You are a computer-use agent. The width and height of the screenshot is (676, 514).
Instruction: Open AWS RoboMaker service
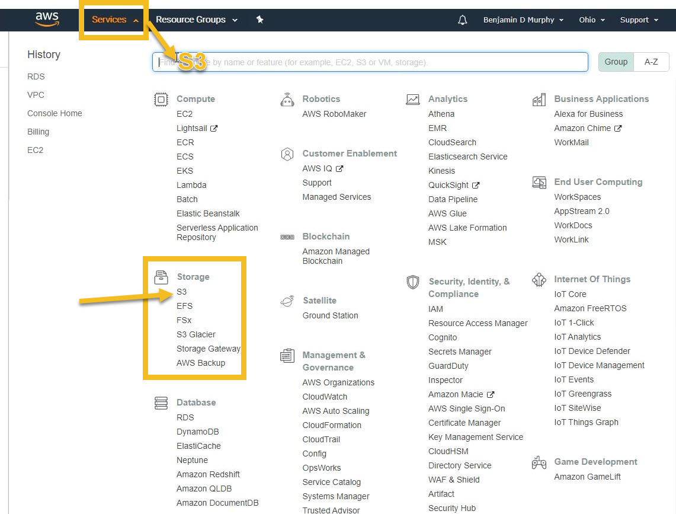pos(334,114)
